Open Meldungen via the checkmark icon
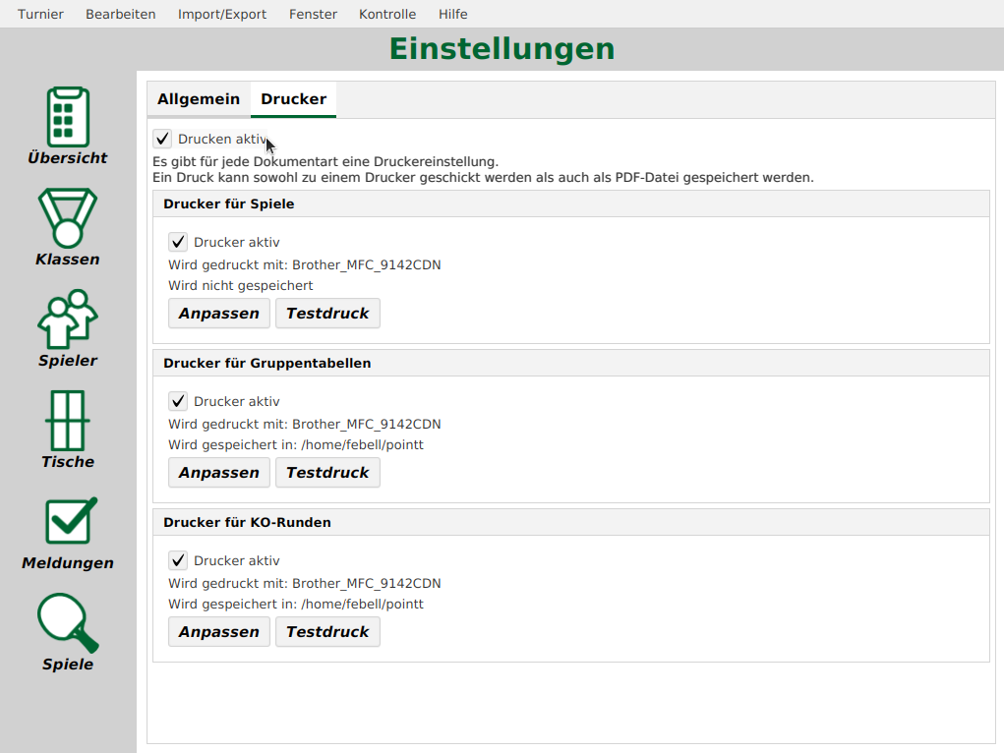 (x=67, y=523)
